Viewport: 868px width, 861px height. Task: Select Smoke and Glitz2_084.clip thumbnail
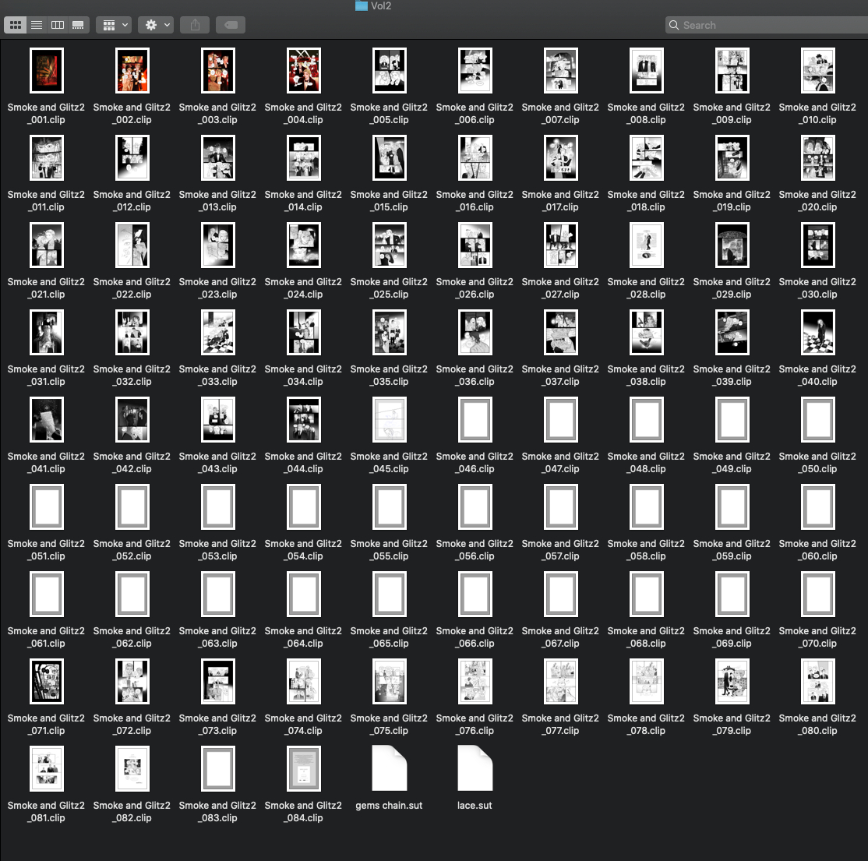tap(304, 768)
